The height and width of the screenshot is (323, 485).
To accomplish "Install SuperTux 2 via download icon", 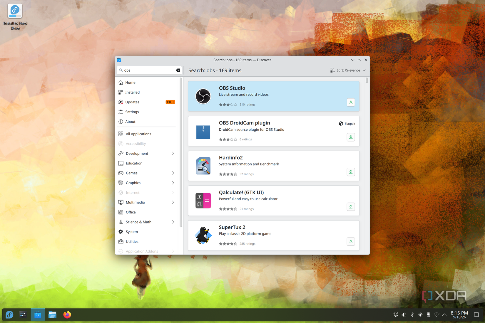I will [351, 242].
